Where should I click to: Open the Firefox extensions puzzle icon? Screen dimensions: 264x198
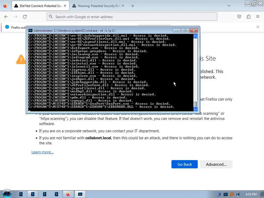click(x=249, y=16)
